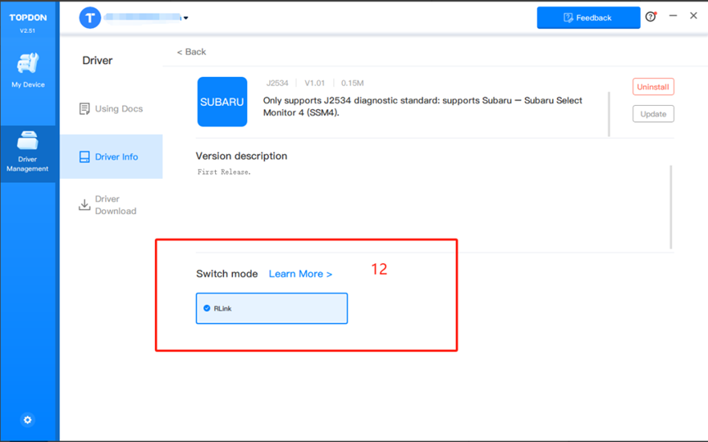The height and width of the screenshot is (442, 708).
Task: Select the 'First Release.' text
Action: (224, 172)
